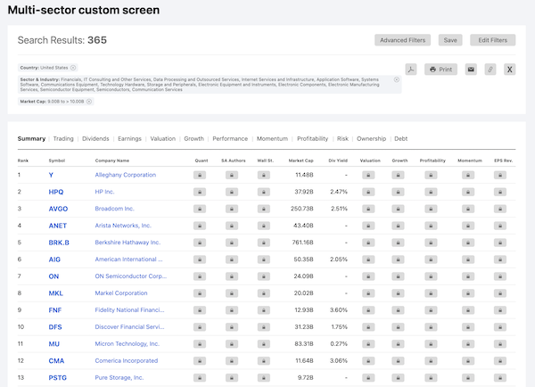Click locked Momentum grade for HP Inc.
This screenshot has height=387, width=535.
coord(468,192)
